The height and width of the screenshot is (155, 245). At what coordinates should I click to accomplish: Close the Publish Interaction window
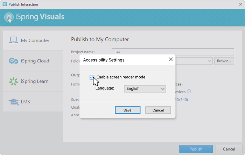(x=240, y=4)
